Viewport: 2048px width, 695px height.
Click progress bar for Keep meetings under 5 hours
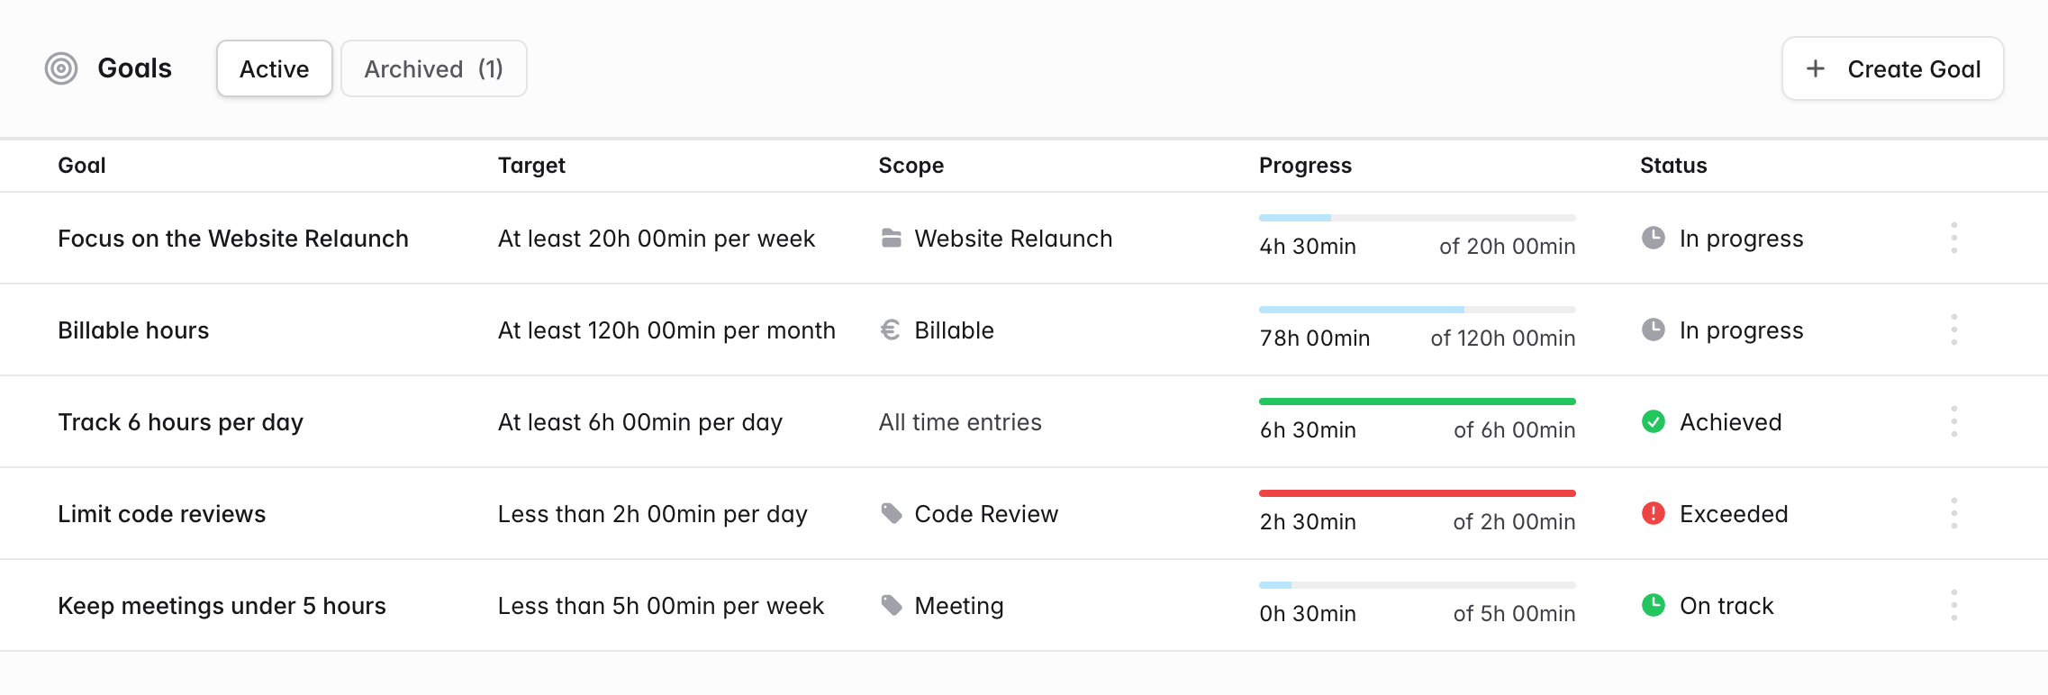click(x=1418, y=585)
